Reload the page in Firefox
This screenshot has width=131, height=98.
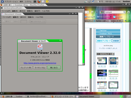point(92,12)
